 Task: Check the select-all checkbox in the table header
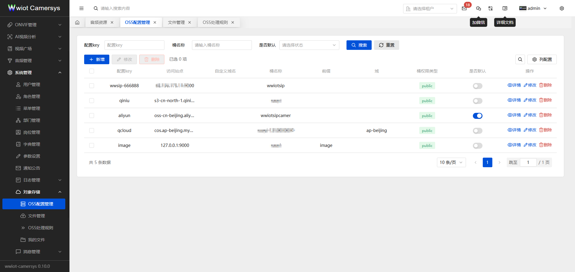pyautogui.click(x=92, y=71)
